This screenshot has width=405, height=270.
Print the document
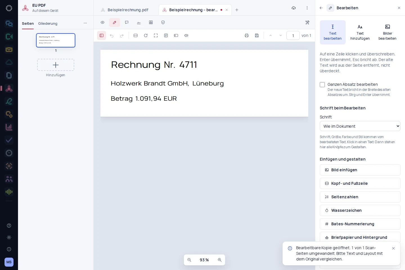[247, 35]
